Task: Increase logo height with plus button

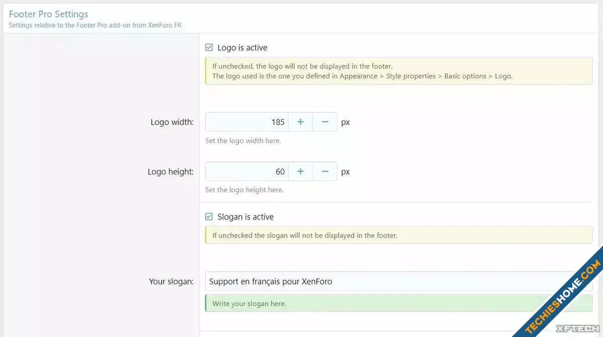Action: [x=300, y=172]
